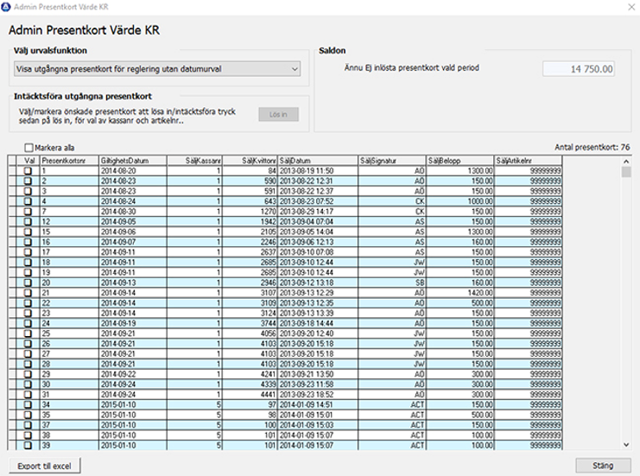
Task: Check the box for presentkort 21
Action: (x=28, y=293)
